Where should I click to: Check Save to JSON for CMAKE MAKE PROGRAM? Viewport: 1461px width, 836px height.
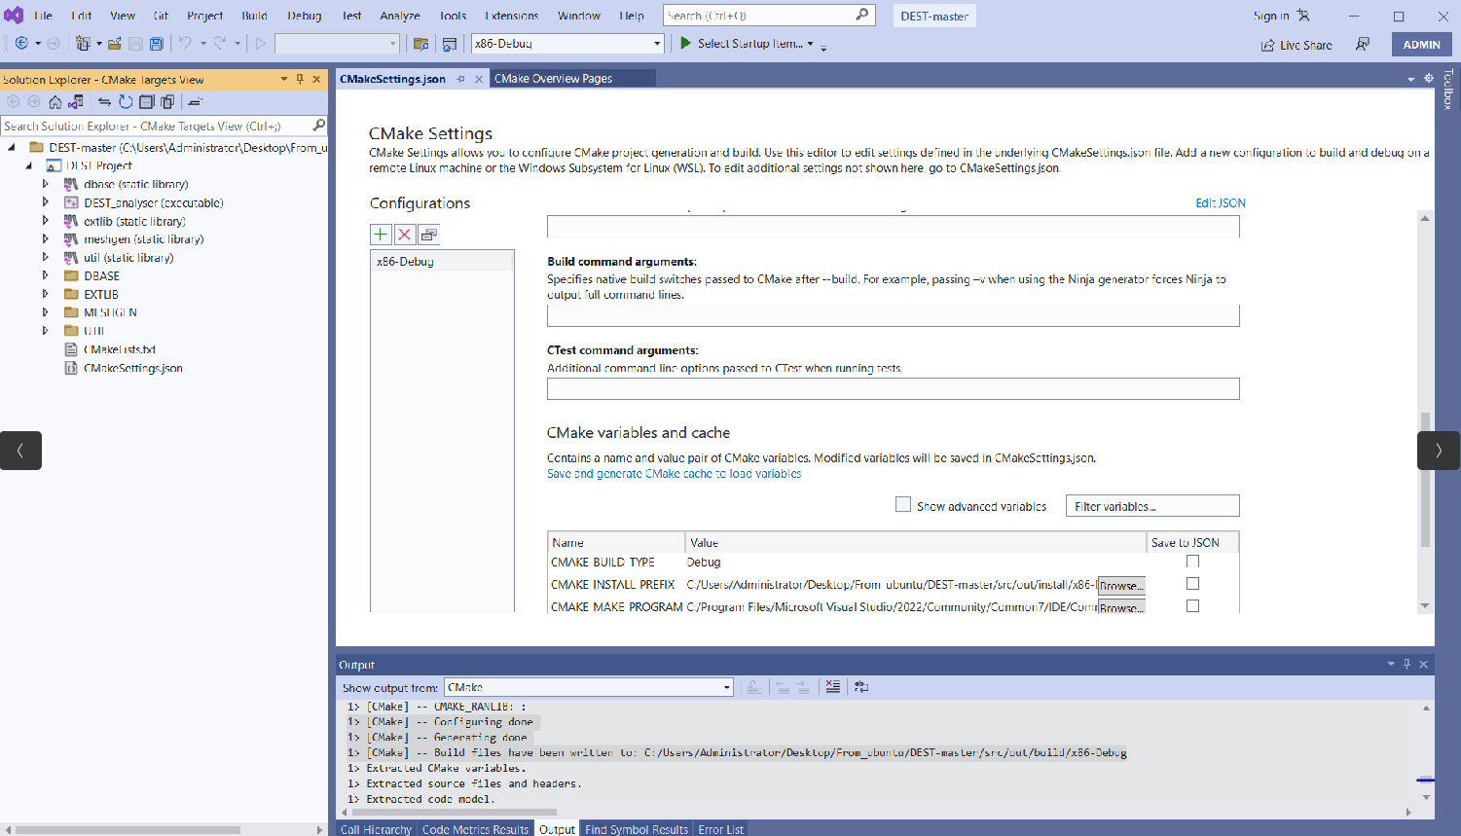tap(1192, 606)
